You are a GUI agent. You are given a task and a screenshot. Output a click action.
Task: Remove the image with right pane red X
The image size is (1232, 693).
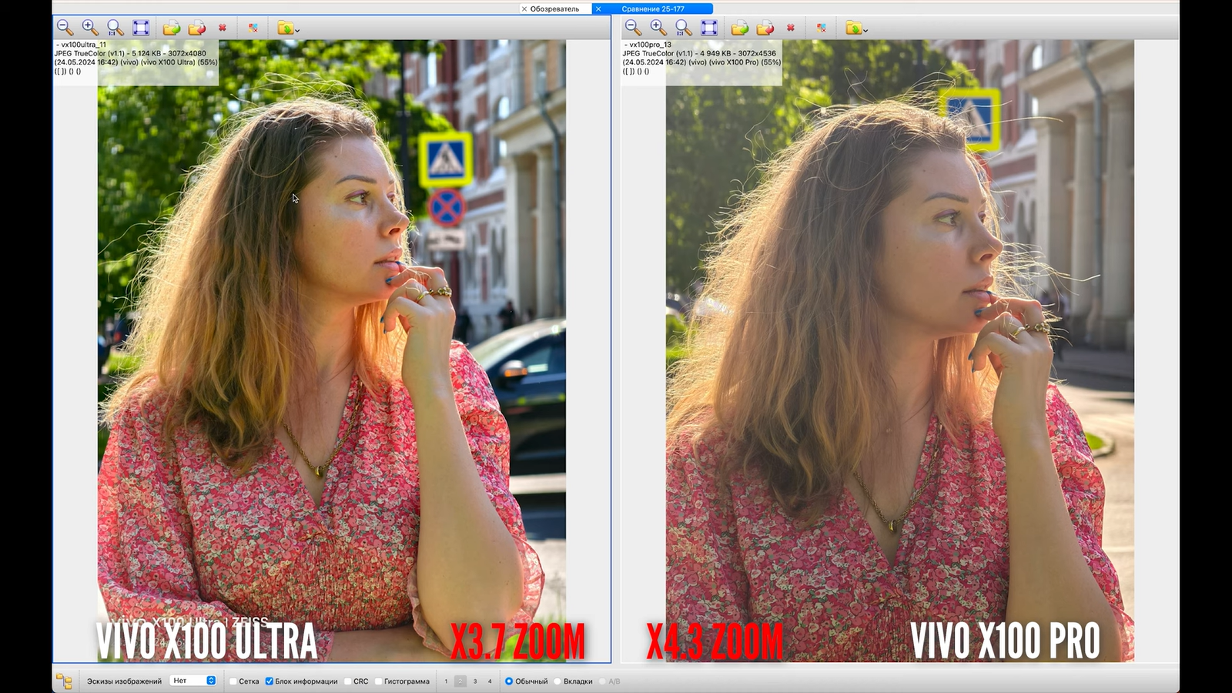791,28
